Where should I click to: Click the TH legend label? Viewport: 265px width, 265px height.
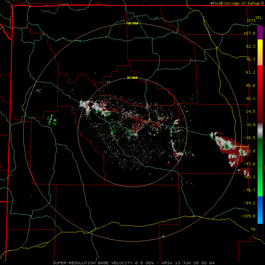[253, 229]
